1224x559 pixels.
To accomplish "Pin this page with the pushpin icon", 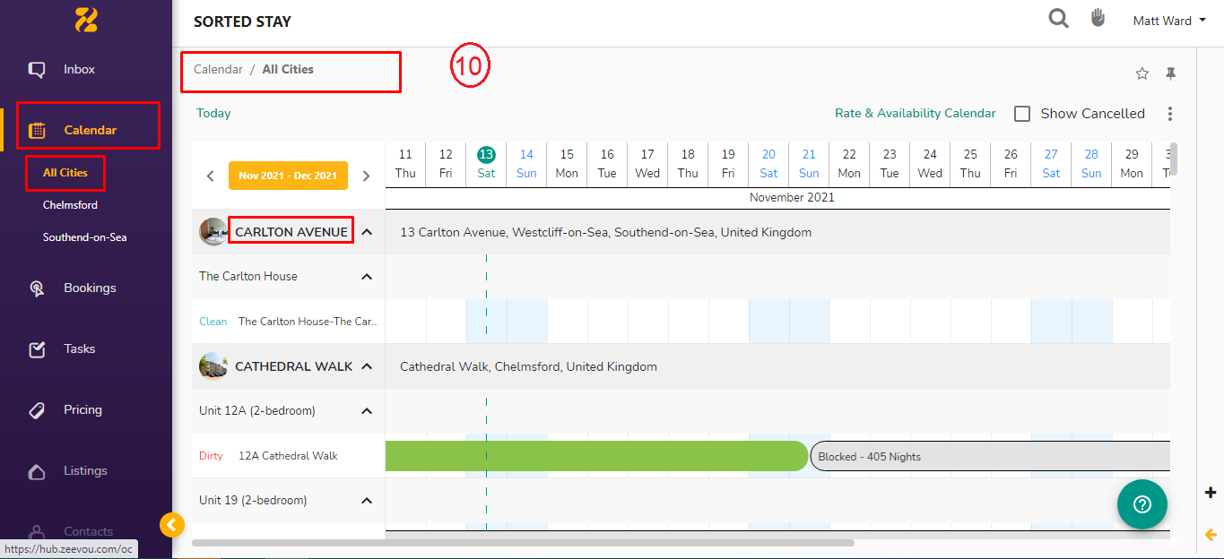I will [x=1170, y=73].
